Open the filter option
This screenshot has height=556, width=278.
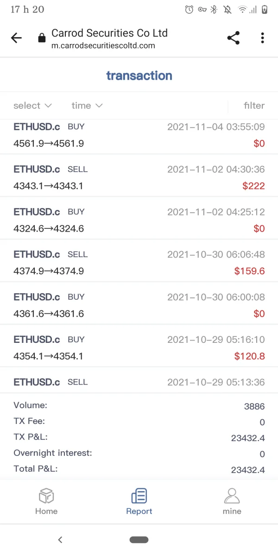tap(254, 106)
